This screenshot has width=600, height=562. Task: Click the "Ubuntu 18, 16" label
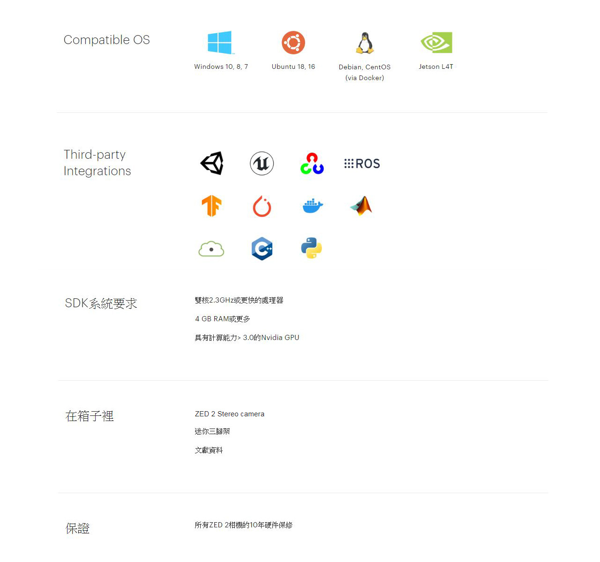point(293,67)
